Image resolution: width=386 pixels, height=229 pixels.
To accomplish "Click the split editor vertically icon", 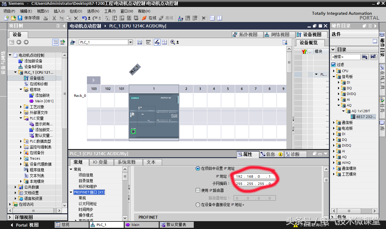I will point(219,18).
